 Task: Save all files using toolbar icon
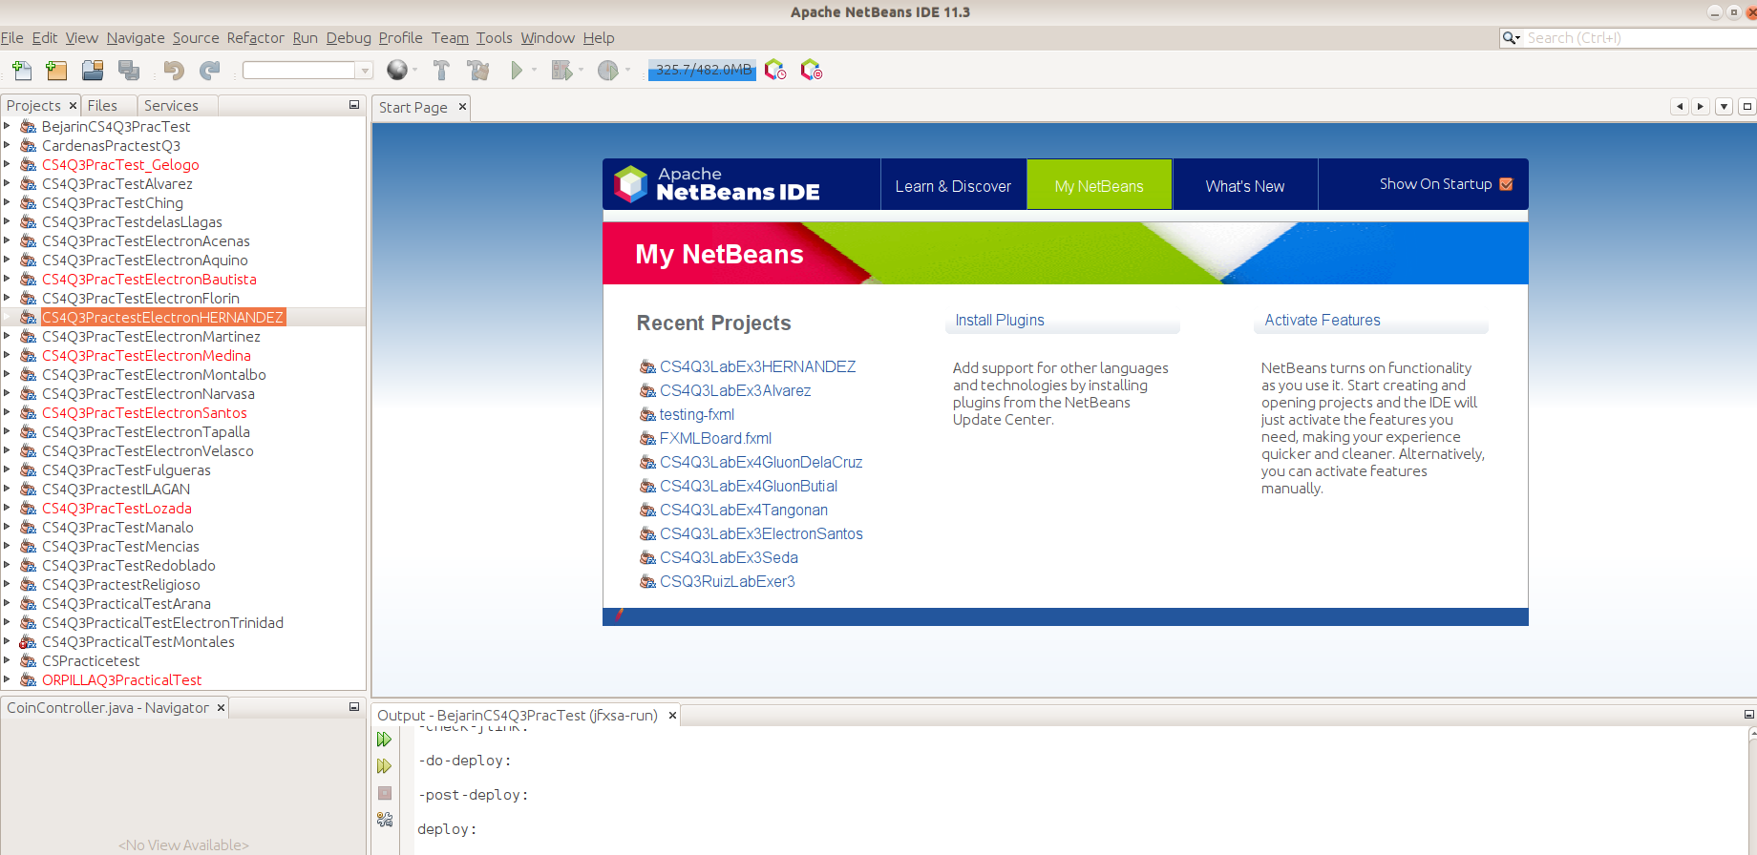coord(129,71)
